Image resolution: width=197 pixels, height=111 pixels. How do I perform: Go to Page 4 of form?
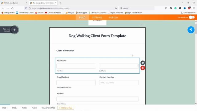tap(34, 108)
